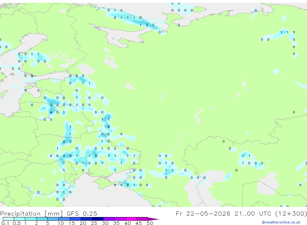Image resolution: width=307 pixels, height=225 pixels.
Task: Click the 10–15 mm legend swatch
Action: pyautogui.click(x=64, y=219)
